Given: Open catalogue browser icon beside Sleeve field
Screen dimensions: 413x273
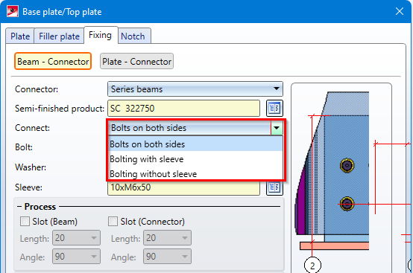Looking at the screenshot, I should coord(274,188).
